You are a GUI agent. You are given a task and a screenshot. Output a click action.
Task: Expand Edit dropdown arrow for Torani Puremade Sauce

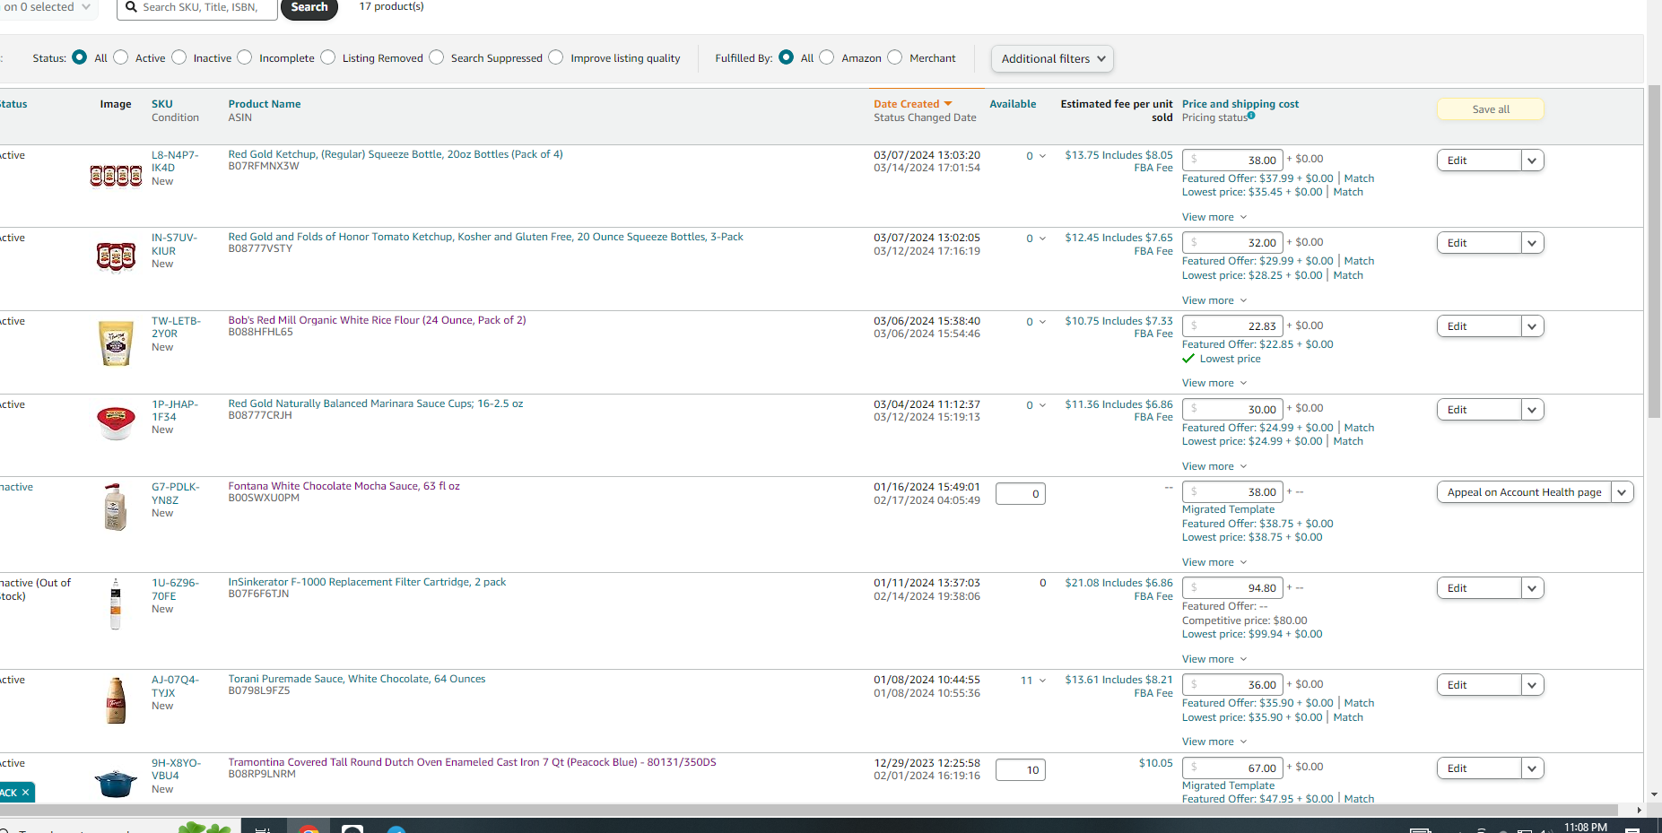(x=1532, y=685)
